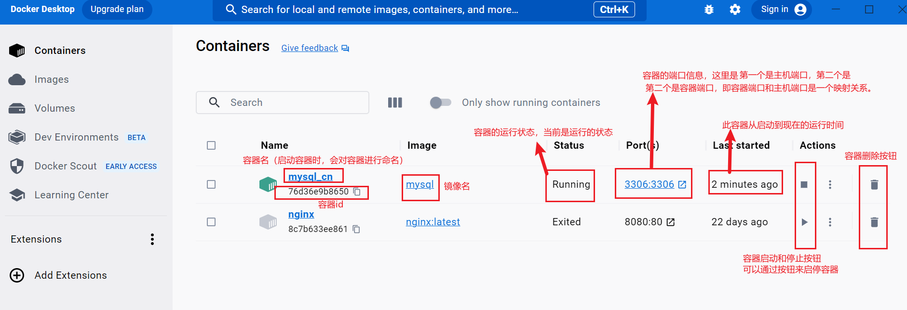
Task: Minimize the Docker Desktop window
Action: click(x=836, y=9)
